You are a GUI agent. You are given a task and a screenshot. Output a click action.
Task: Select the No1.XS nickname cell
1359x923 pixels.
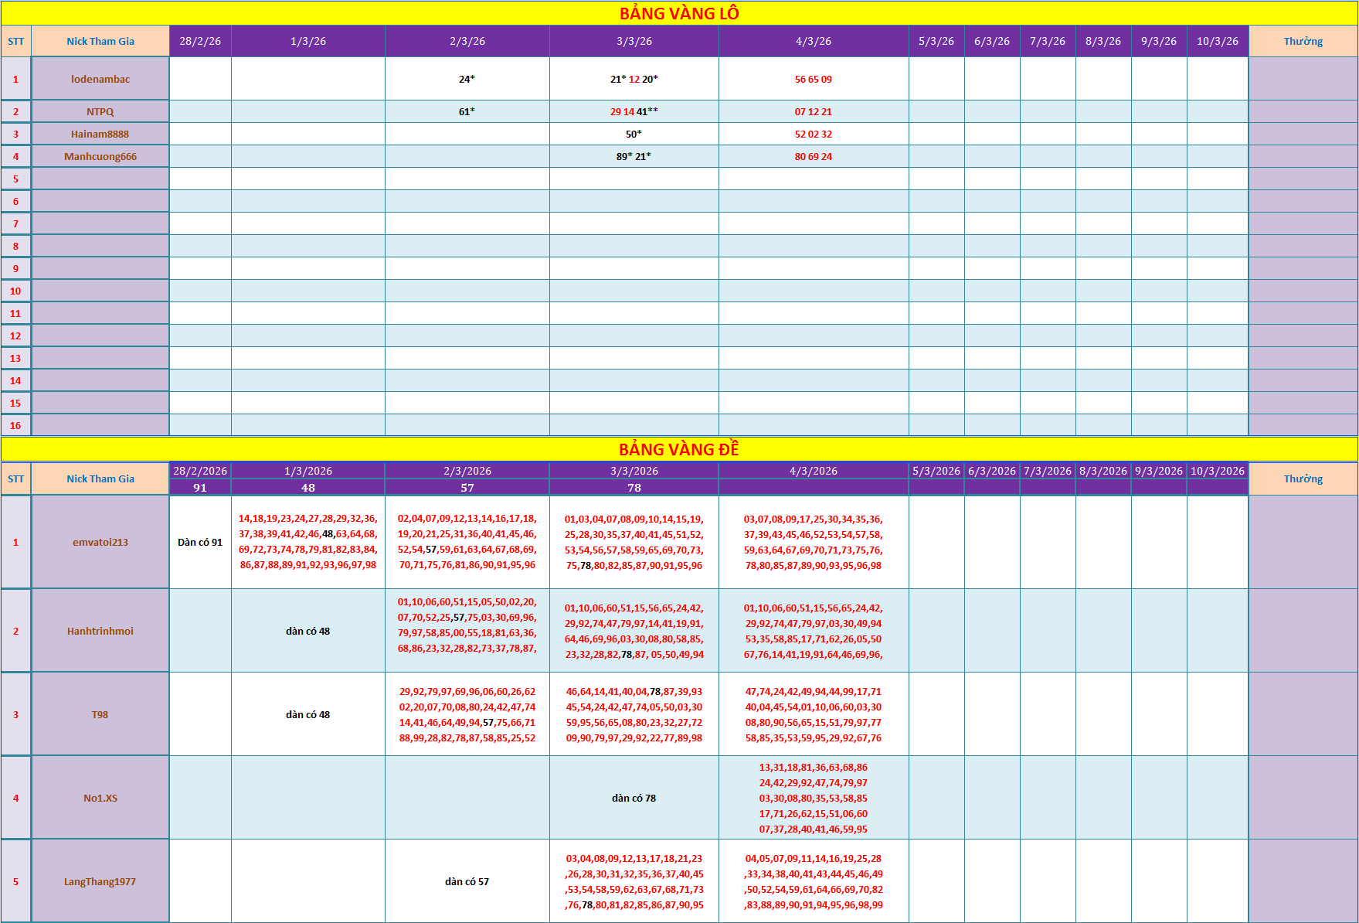(100, 798)
